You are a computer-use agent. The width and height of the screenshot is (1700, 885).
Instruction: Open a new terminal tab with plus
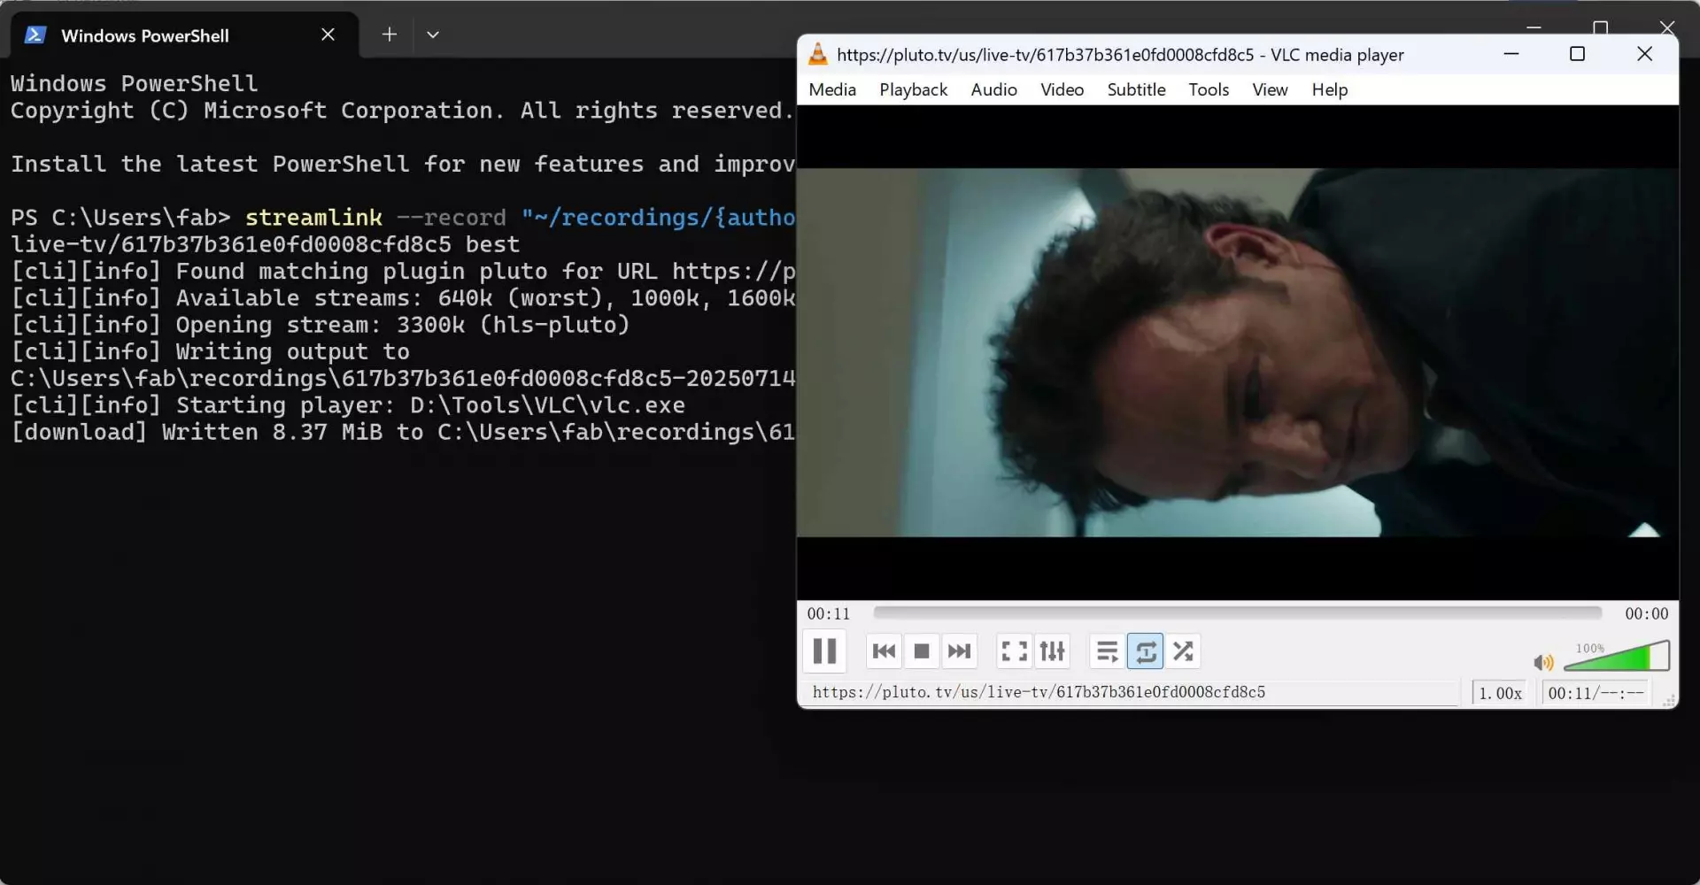(389, 35)
